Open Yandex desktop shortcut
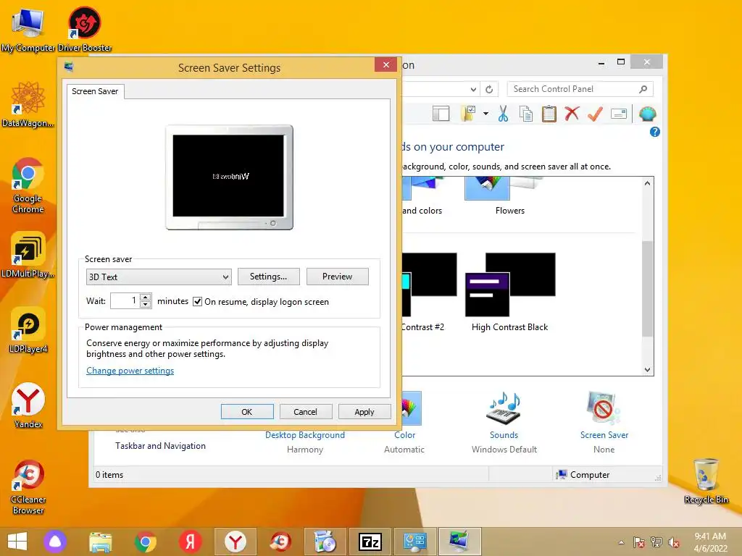The image size is (742, 556). point(28,405)
